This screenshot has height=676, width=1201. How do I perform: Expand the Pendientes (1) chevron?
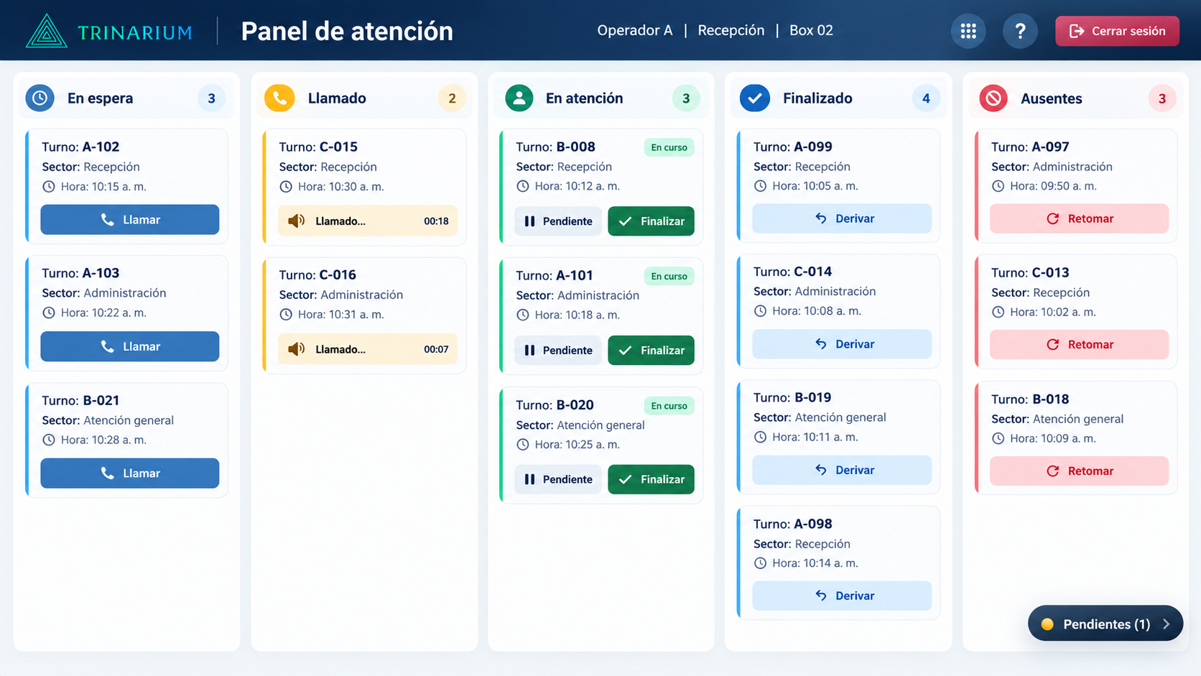(1167, 624)
